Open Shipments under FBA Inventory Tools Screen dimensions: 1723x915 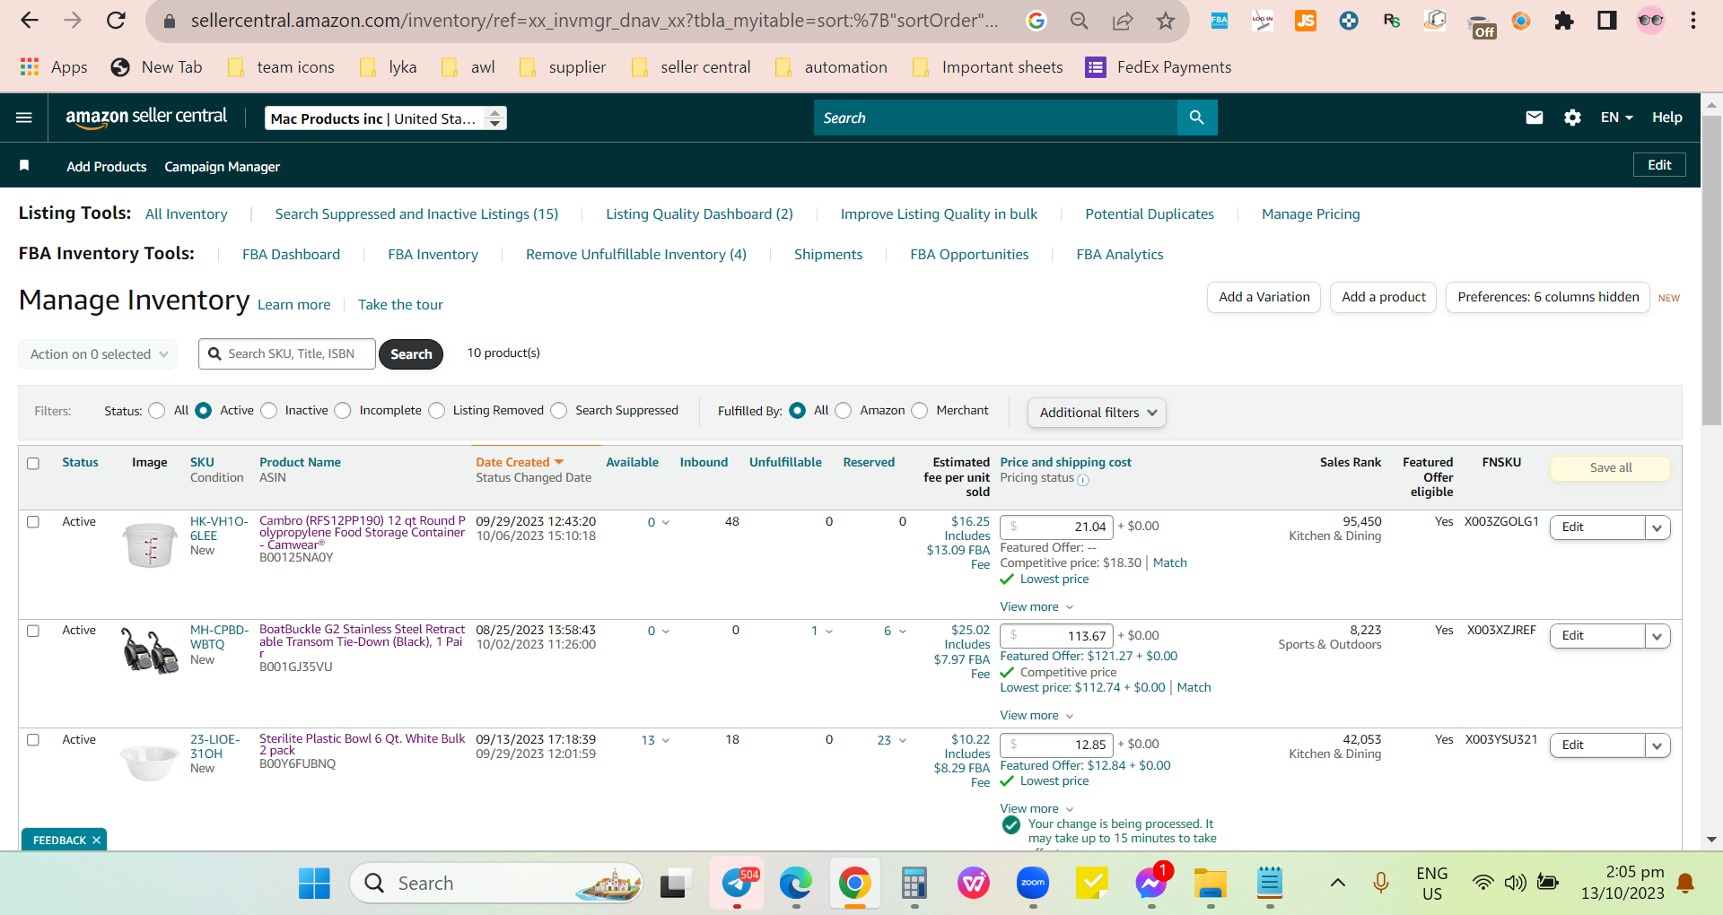[x=828, y=255]
